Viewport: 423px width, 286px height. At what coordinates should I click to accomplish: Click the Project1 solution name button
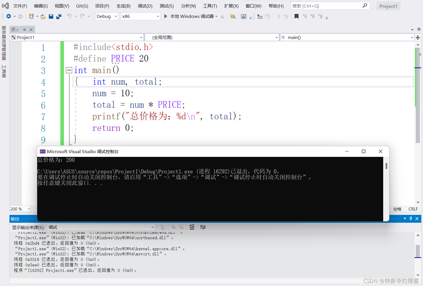[388, 6]
